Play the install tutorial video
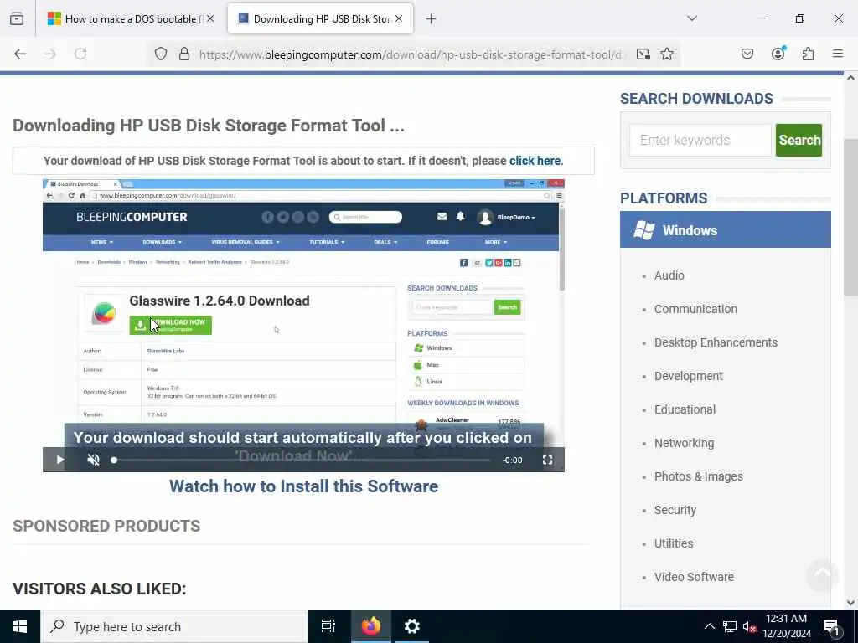 (x=60, y=460)
